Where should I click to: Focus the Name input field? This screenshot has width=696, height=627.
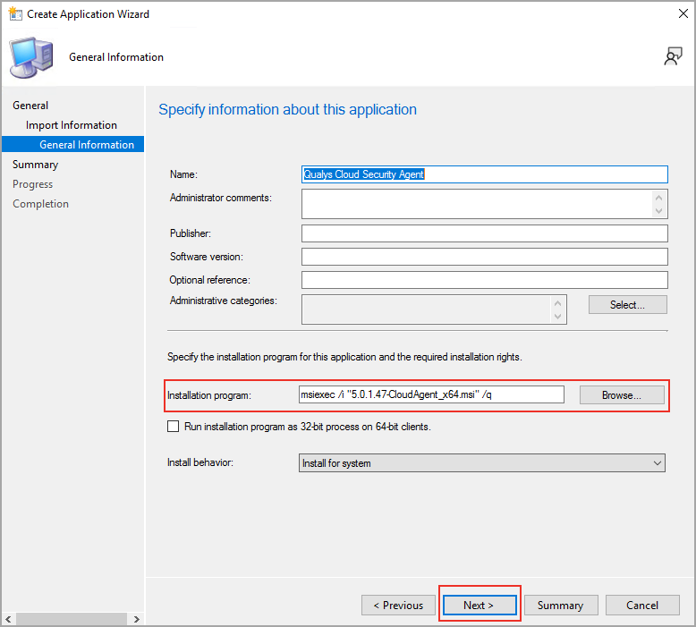coord(485,174)
